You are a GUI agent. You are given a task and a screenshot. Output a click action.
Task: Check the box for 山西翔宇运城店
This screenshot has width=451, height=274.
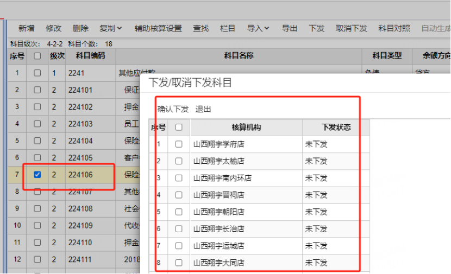179,246
